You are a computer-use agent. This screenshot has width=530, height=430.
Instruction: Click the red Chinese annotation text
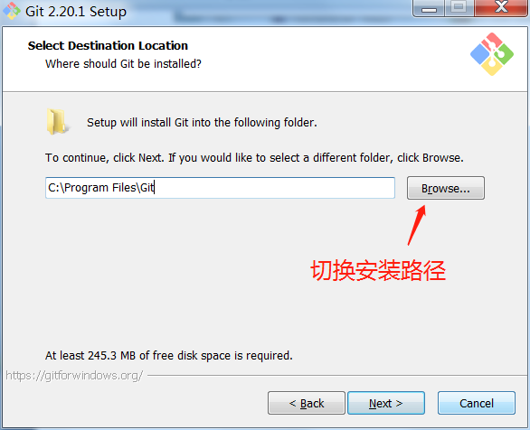click(378, 270)
